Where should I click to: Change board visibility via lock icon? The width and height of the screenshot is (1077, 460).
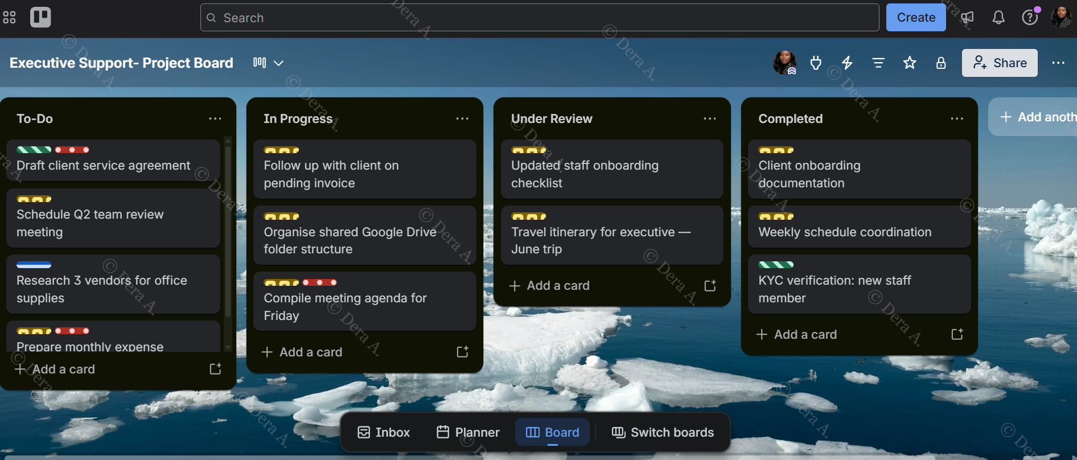coord(941,63)
